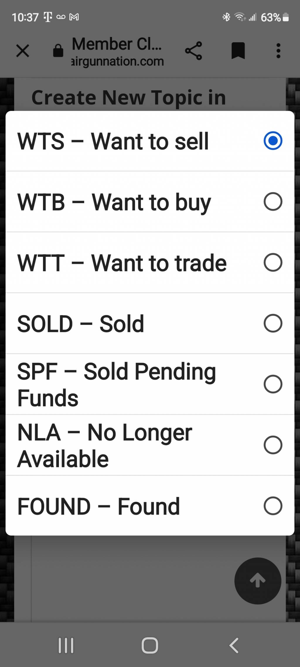
Task: Select the WTS – Want to sell radio button
Action: [273, 141]
